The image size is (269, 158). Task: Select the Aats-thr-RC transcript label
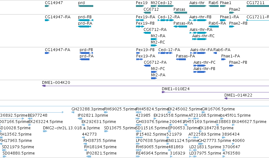tap(203, 36)
